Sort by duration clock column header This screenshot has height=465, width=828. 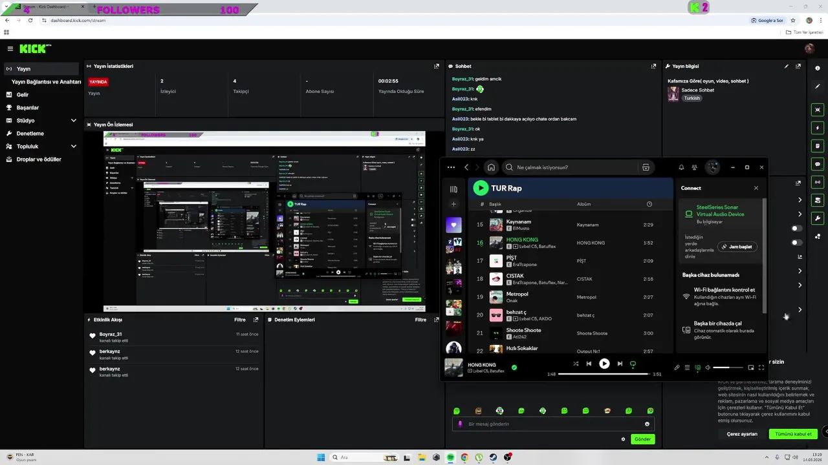pyautogui.click(x=649, y=204)
